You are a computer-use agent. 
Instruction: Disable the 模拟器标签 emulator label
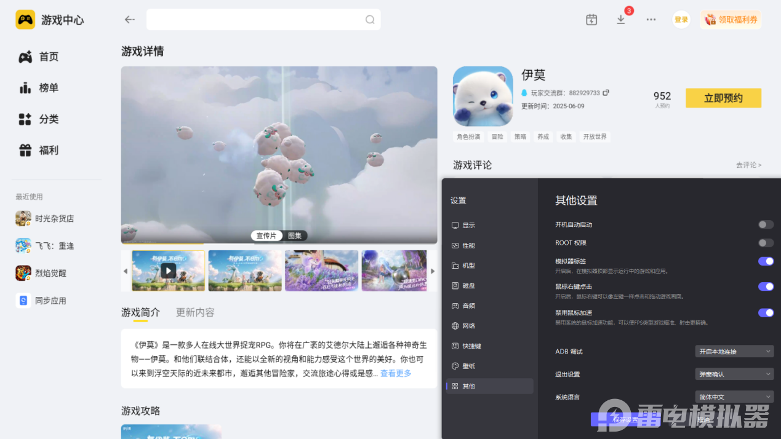(x=765, y=261)
